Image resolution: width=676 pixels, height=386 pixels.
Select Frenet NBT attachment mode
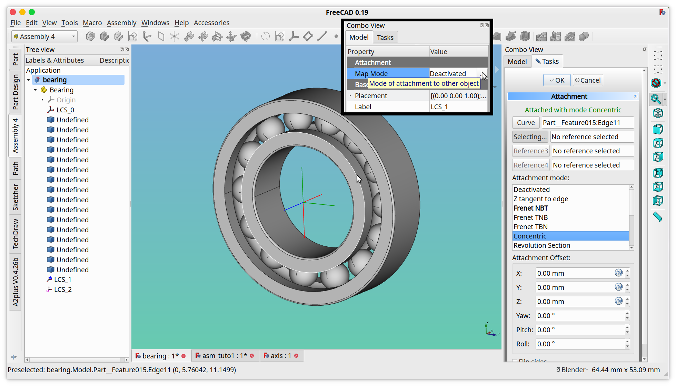coord(570,208)
